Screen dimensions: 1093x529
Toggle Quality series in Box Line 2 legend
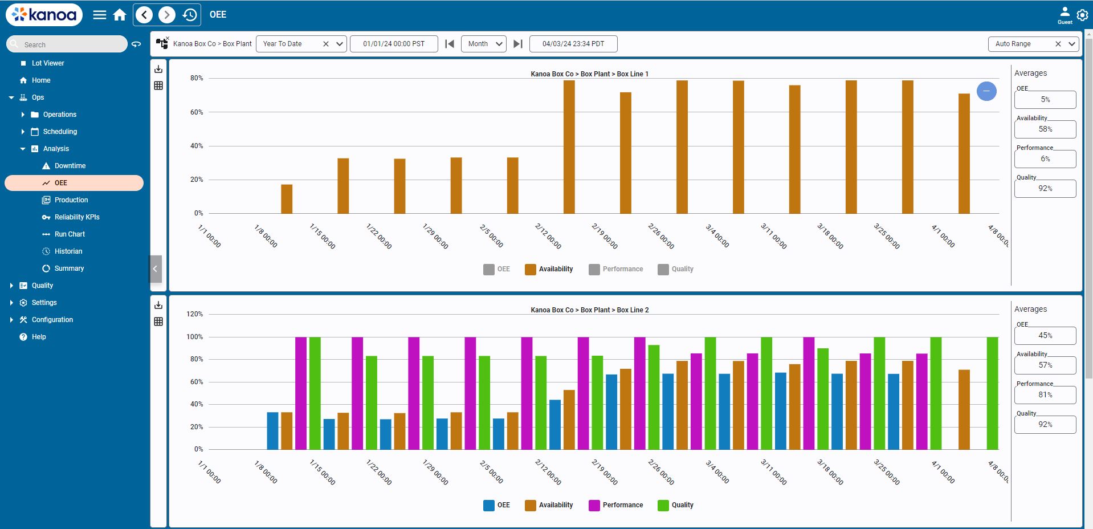(x=675, y=505)
